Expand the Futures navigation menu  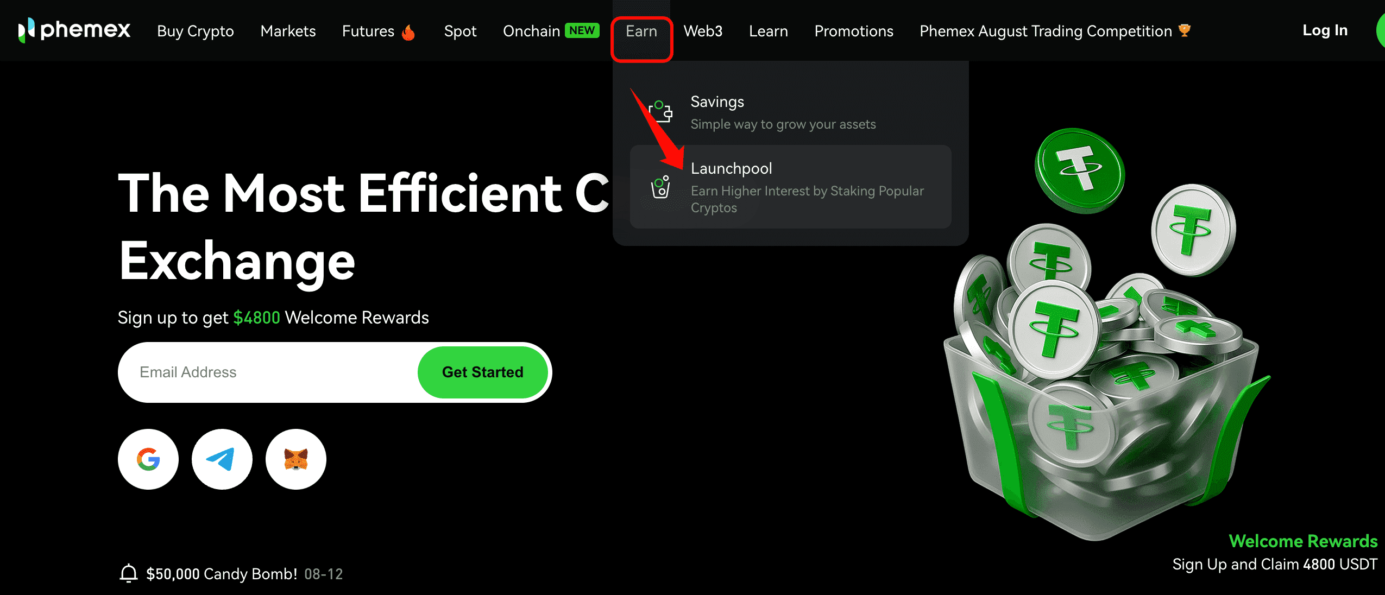368,31
